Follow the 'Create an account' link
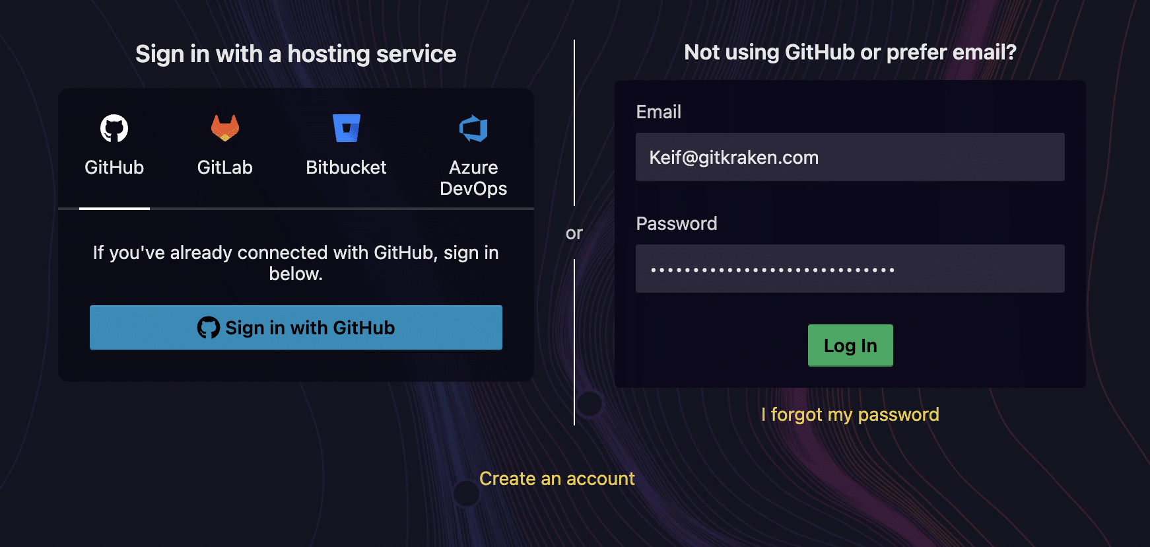 (557, 478)
